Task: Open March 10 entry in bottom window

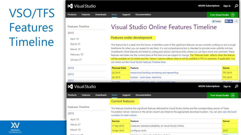Action: tap(76, 130)
